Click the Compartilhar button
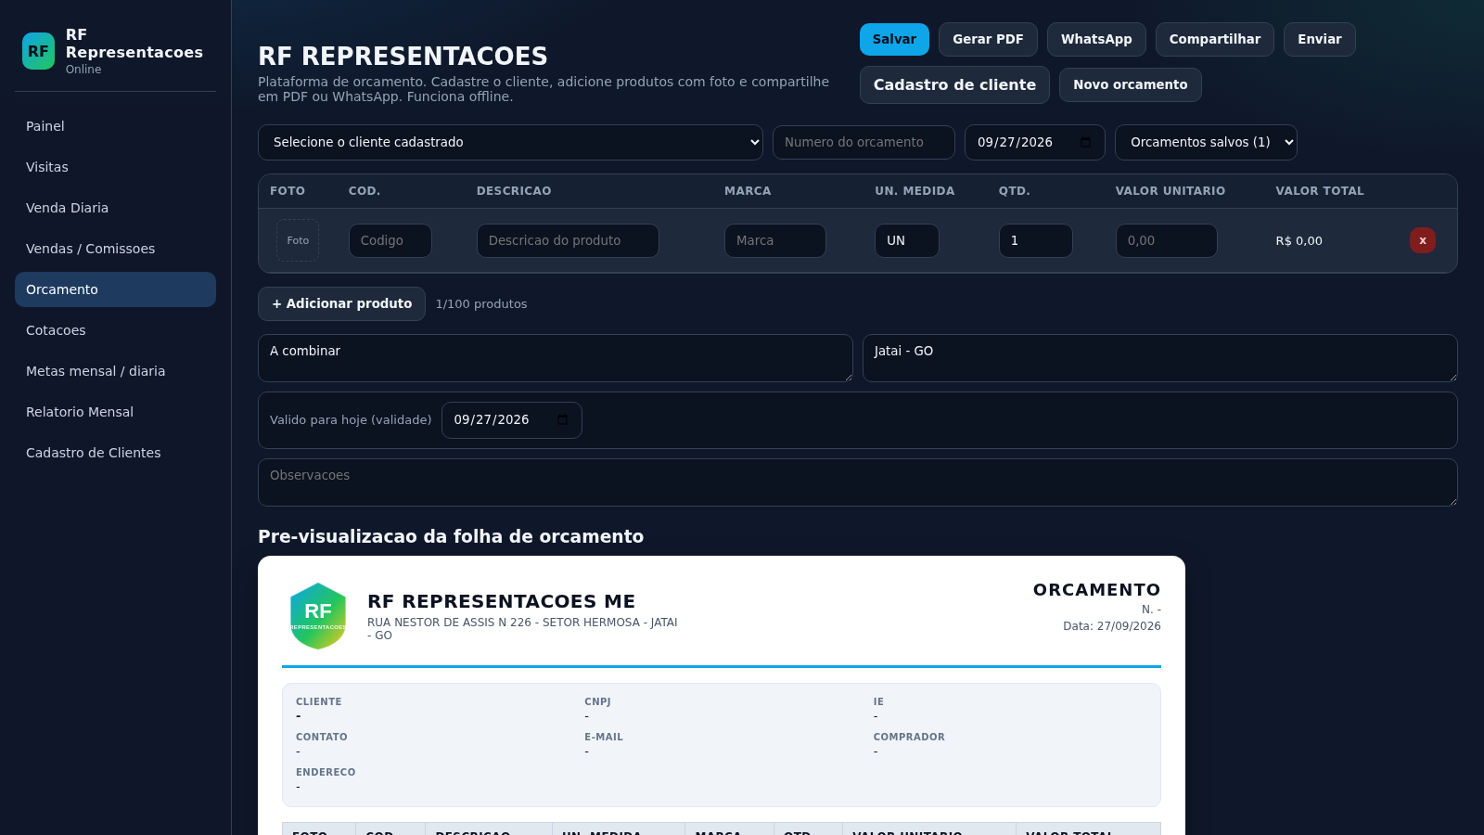Viewport: 1484px width, 835px height. [x=1215, y=39]
